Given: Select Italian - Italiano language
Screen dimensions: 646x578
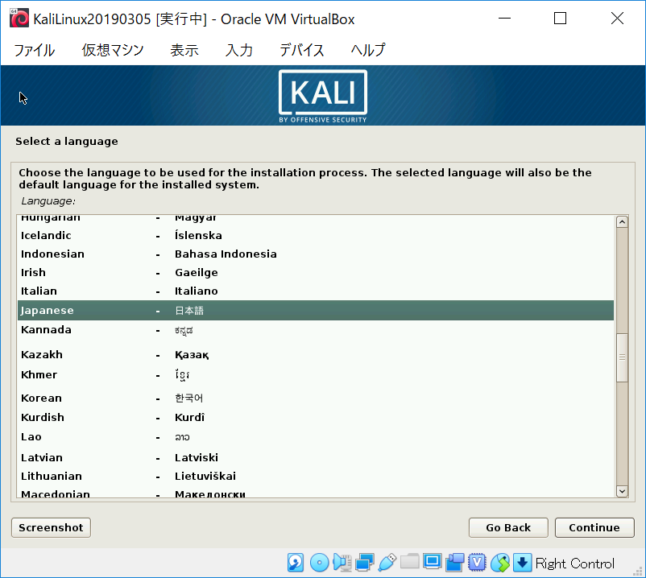Looking at the screenshot, I should click(316, 291).
